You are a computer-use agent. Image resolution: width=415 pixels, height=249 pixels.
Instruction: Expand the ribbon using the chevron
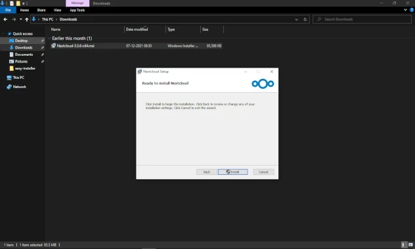(x=405, y=10)
